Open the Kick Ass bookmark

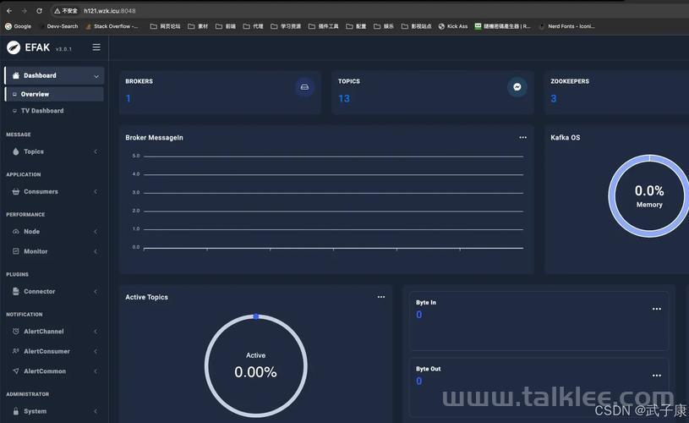coord(453,26)
